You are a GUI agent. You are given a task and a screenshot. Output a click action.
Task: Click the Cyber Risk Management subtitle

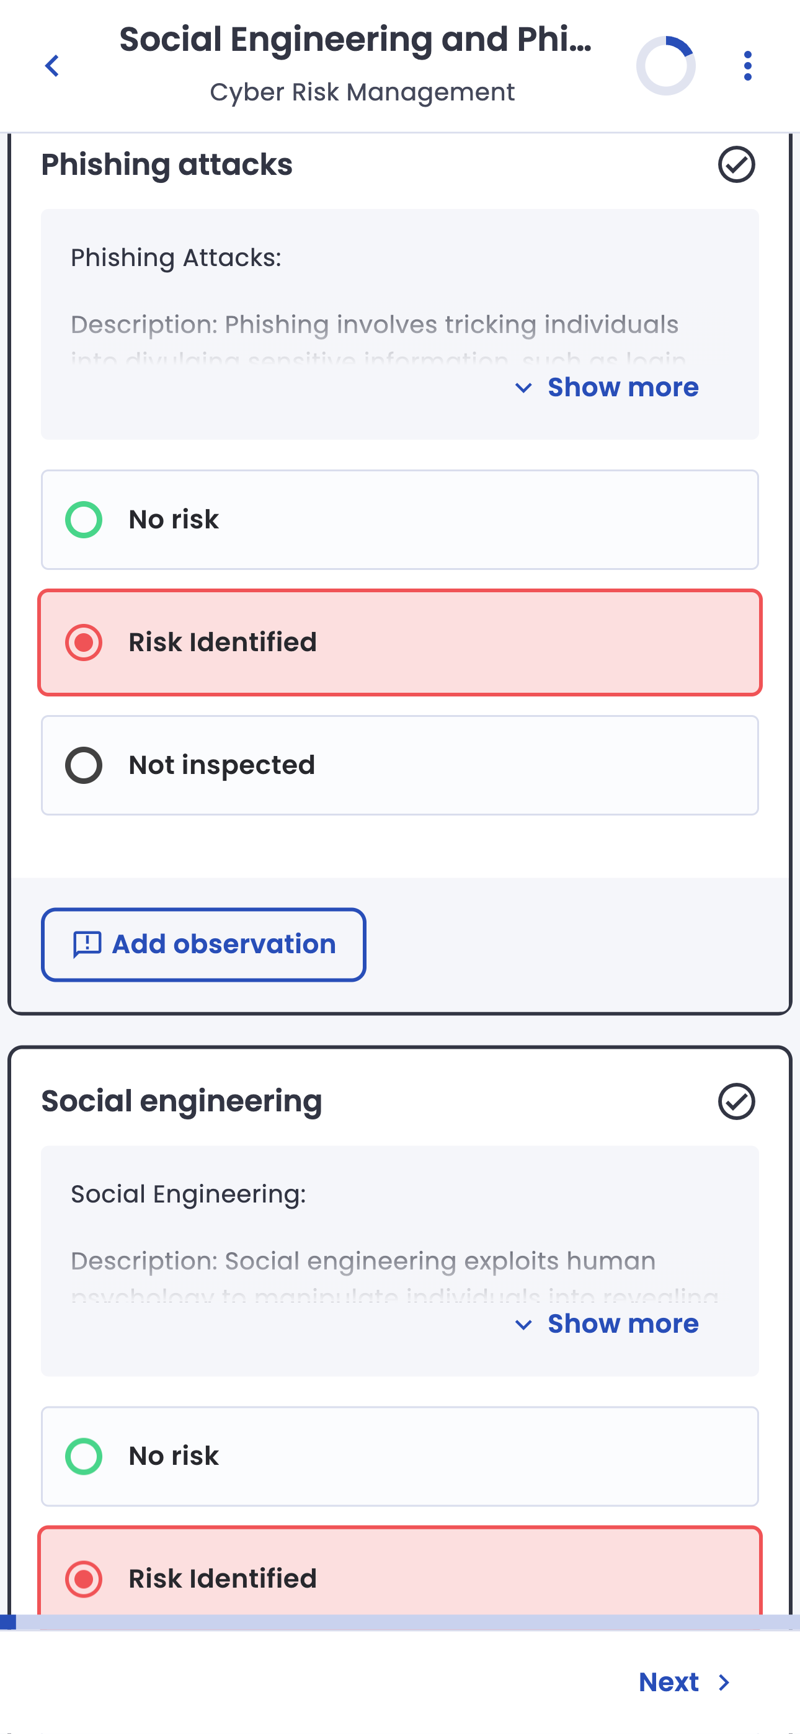tap(362, 92)
